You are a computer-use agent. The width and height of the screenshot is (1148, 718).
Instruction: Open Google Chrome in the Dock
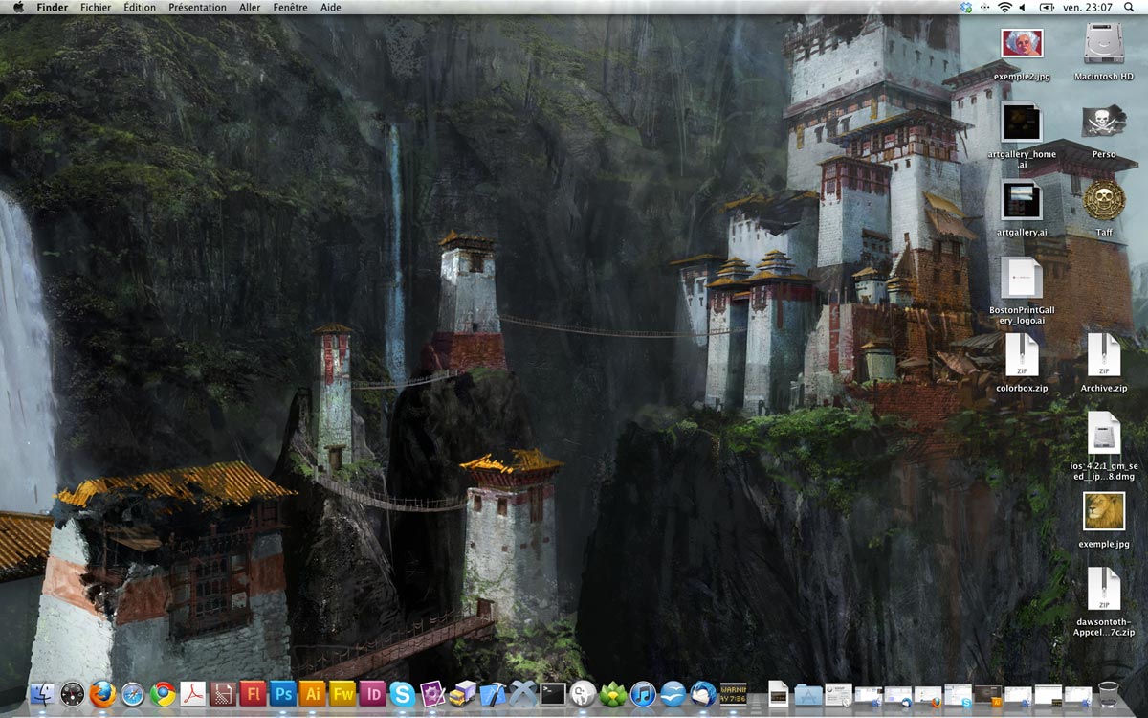click(163, 694)
